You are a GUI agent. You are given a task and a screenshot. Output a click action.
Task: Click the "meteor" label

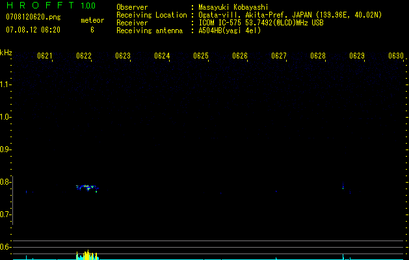point(92,20)
